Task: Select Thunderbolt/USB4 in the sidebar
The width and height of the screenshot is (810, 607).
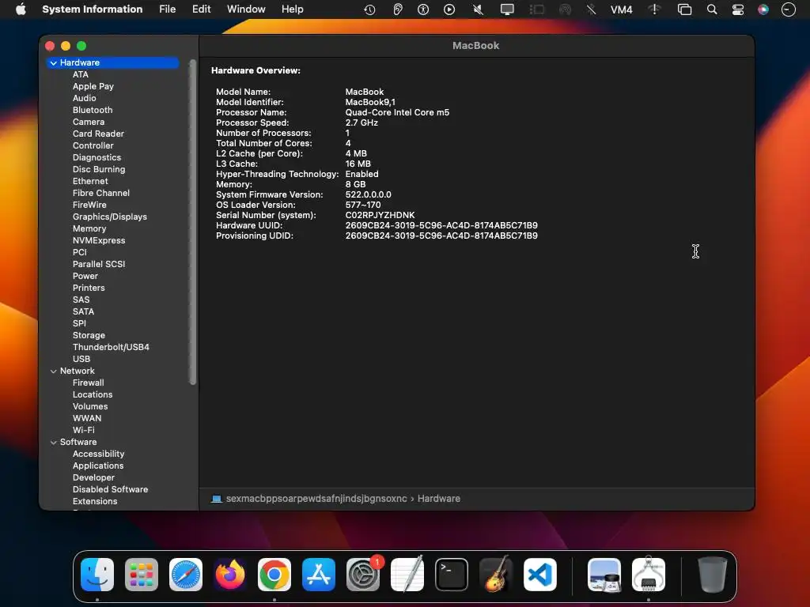Action: [111, 348]
